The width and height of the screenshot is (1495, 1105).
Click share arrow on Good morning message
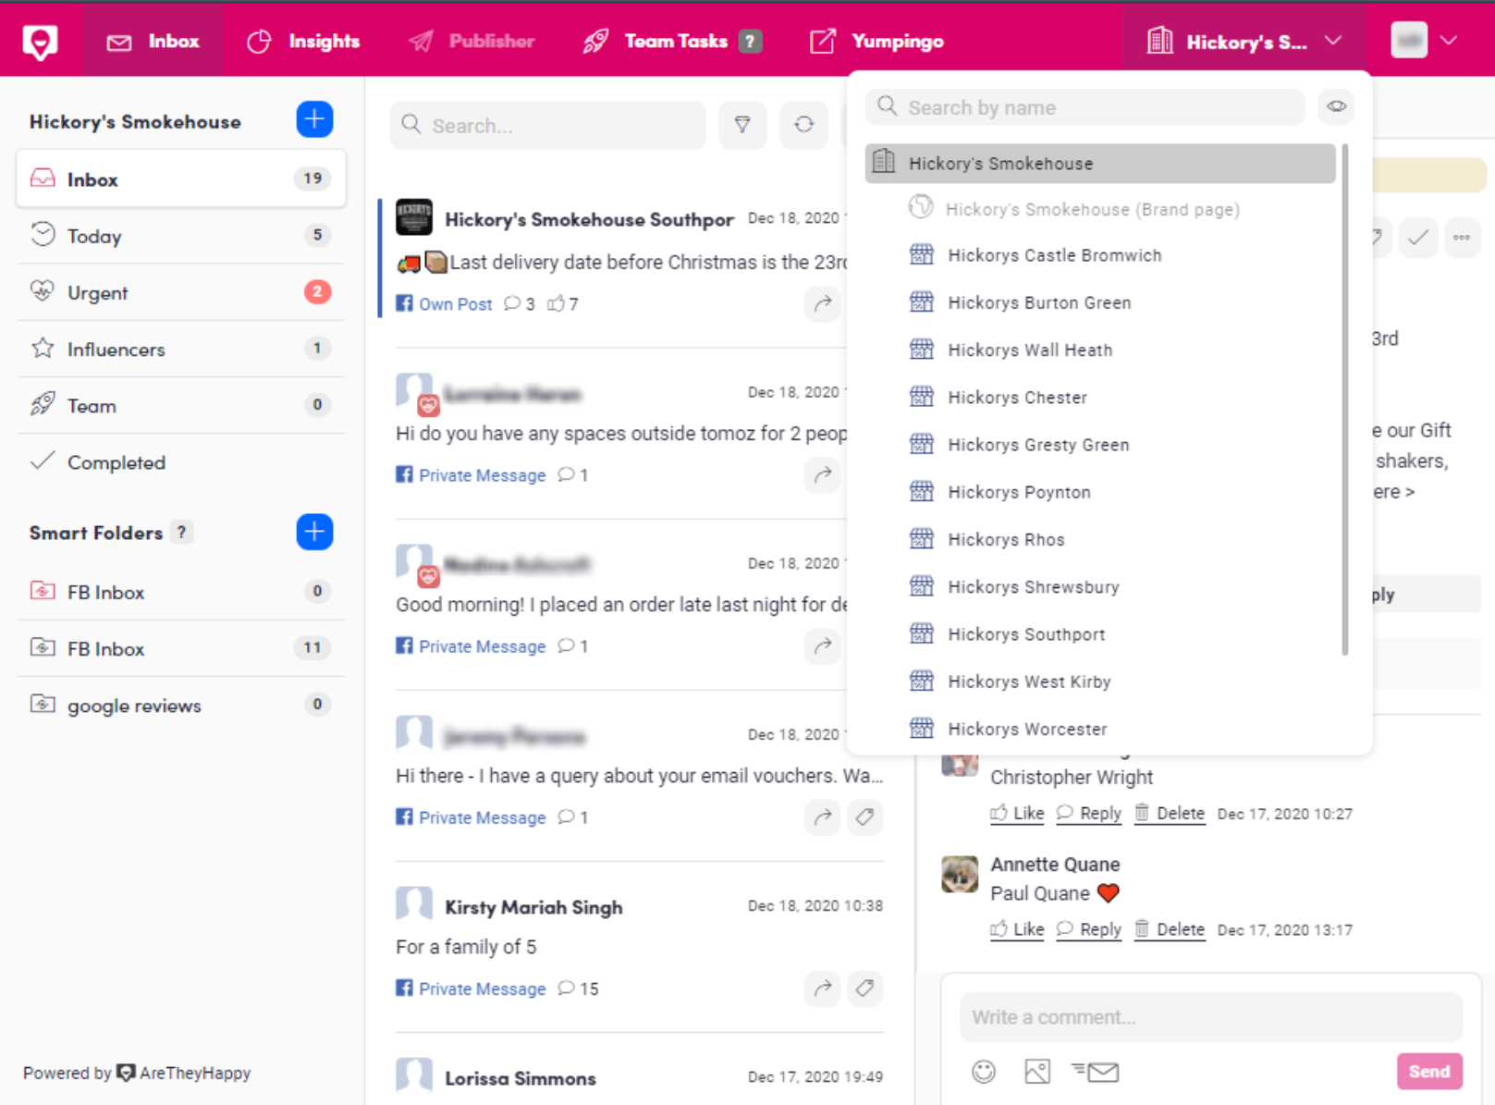[822, 645]
